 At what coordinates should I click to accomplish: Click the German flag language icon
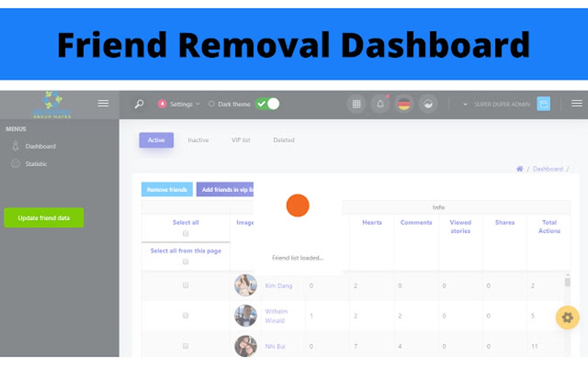[404, 104]
